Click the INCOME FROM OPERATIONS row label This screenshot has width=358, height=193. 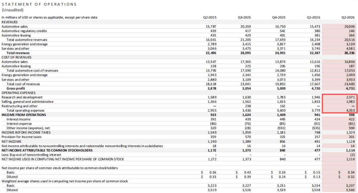click(24, 115)
